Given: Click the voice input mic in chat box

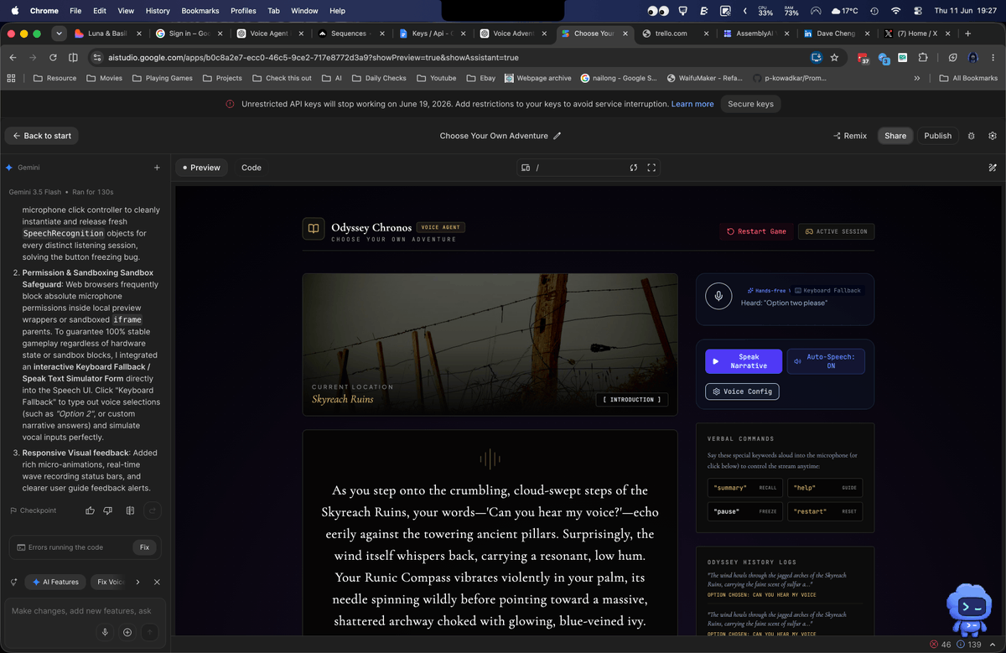Looking at the screenshot, I should (x=105, y=632).
